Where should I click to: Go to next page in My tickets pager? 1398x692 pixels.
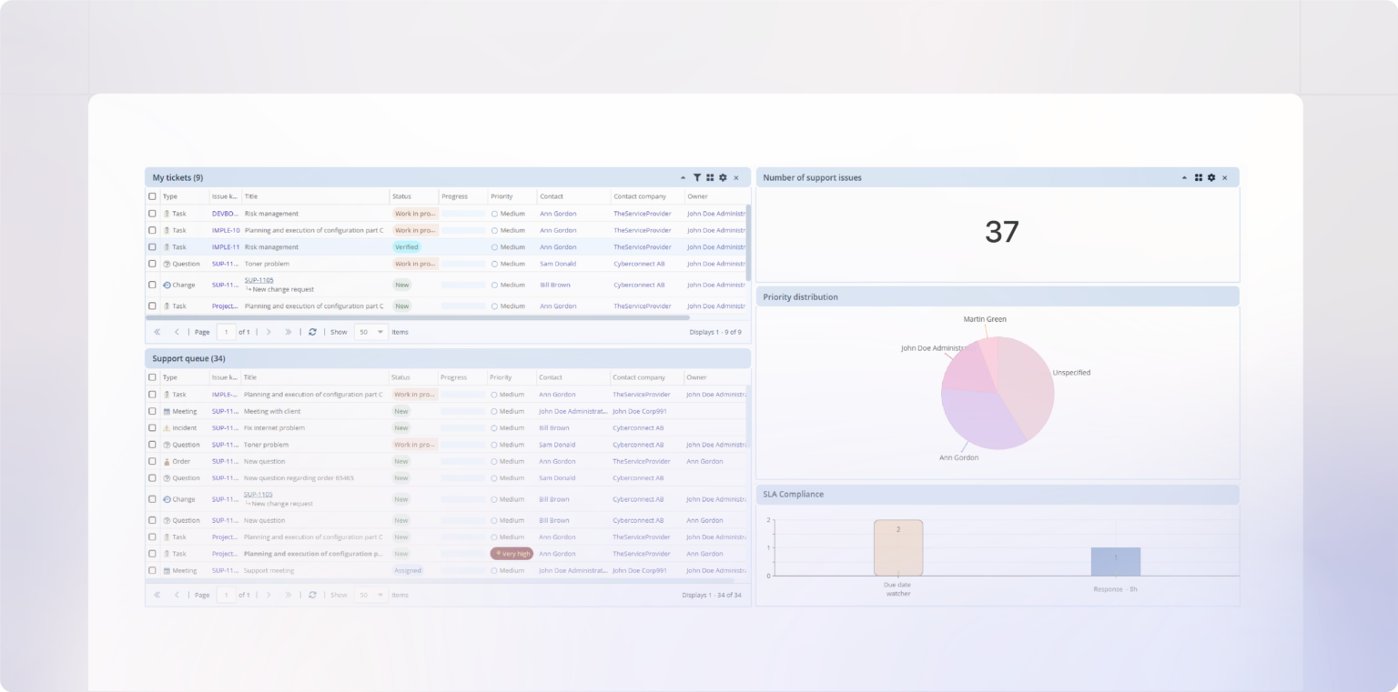coord(268,332)
